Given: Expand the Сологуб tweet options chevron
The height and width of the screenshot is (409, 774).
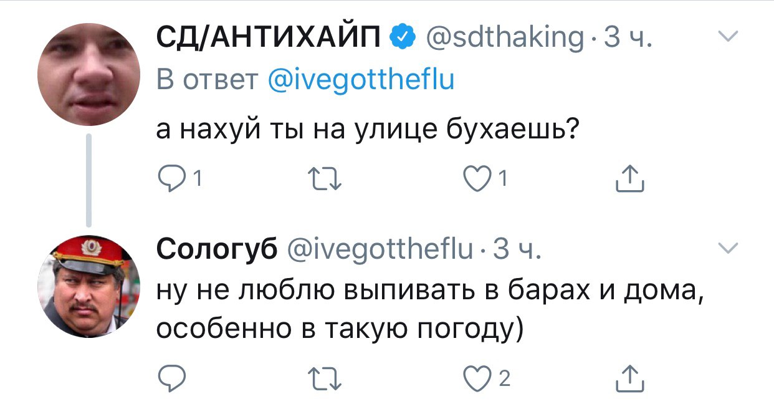Looking at the screenshot, I should click(x=727, y=249).
